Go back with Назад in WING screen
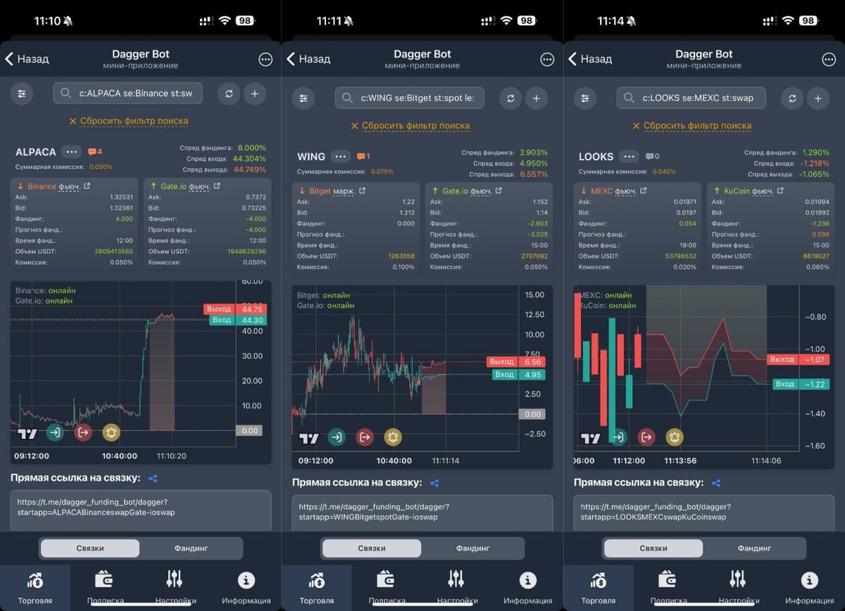This screenshot has width=845, height=611. [x=308, y=59]
